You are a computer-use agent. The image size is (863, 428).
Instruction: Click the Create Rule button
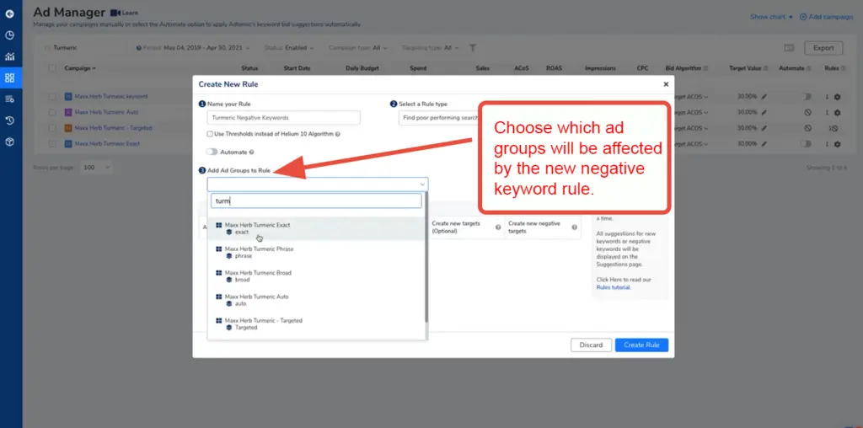(x=641, y=345)
